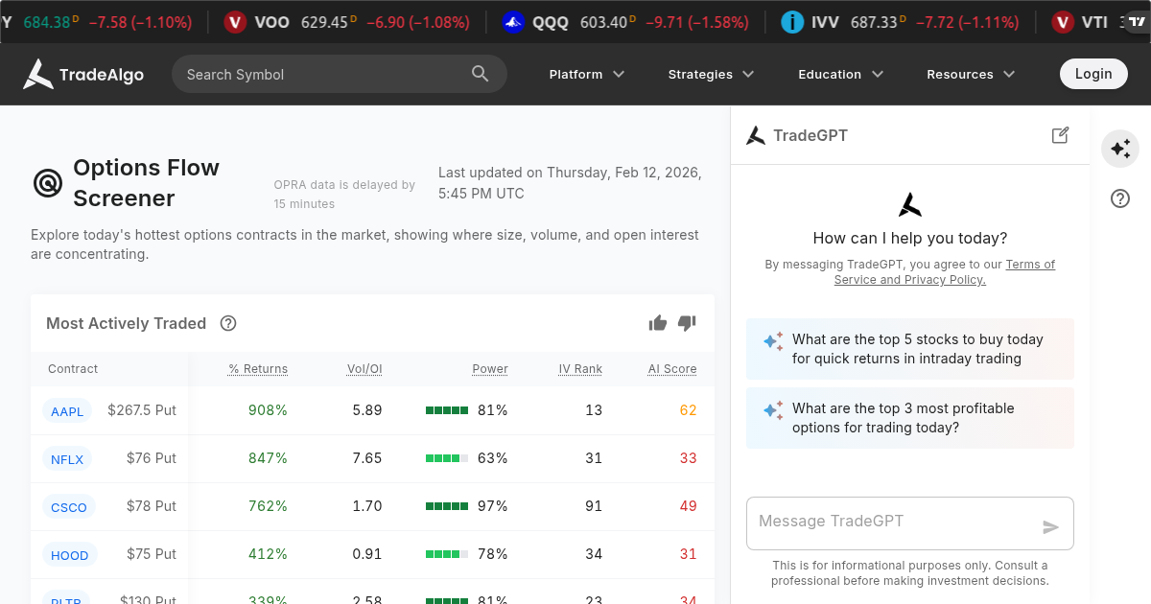Expand the Education menu
The width and height of the screenshot is (1151, 604).
click(840, 74)
